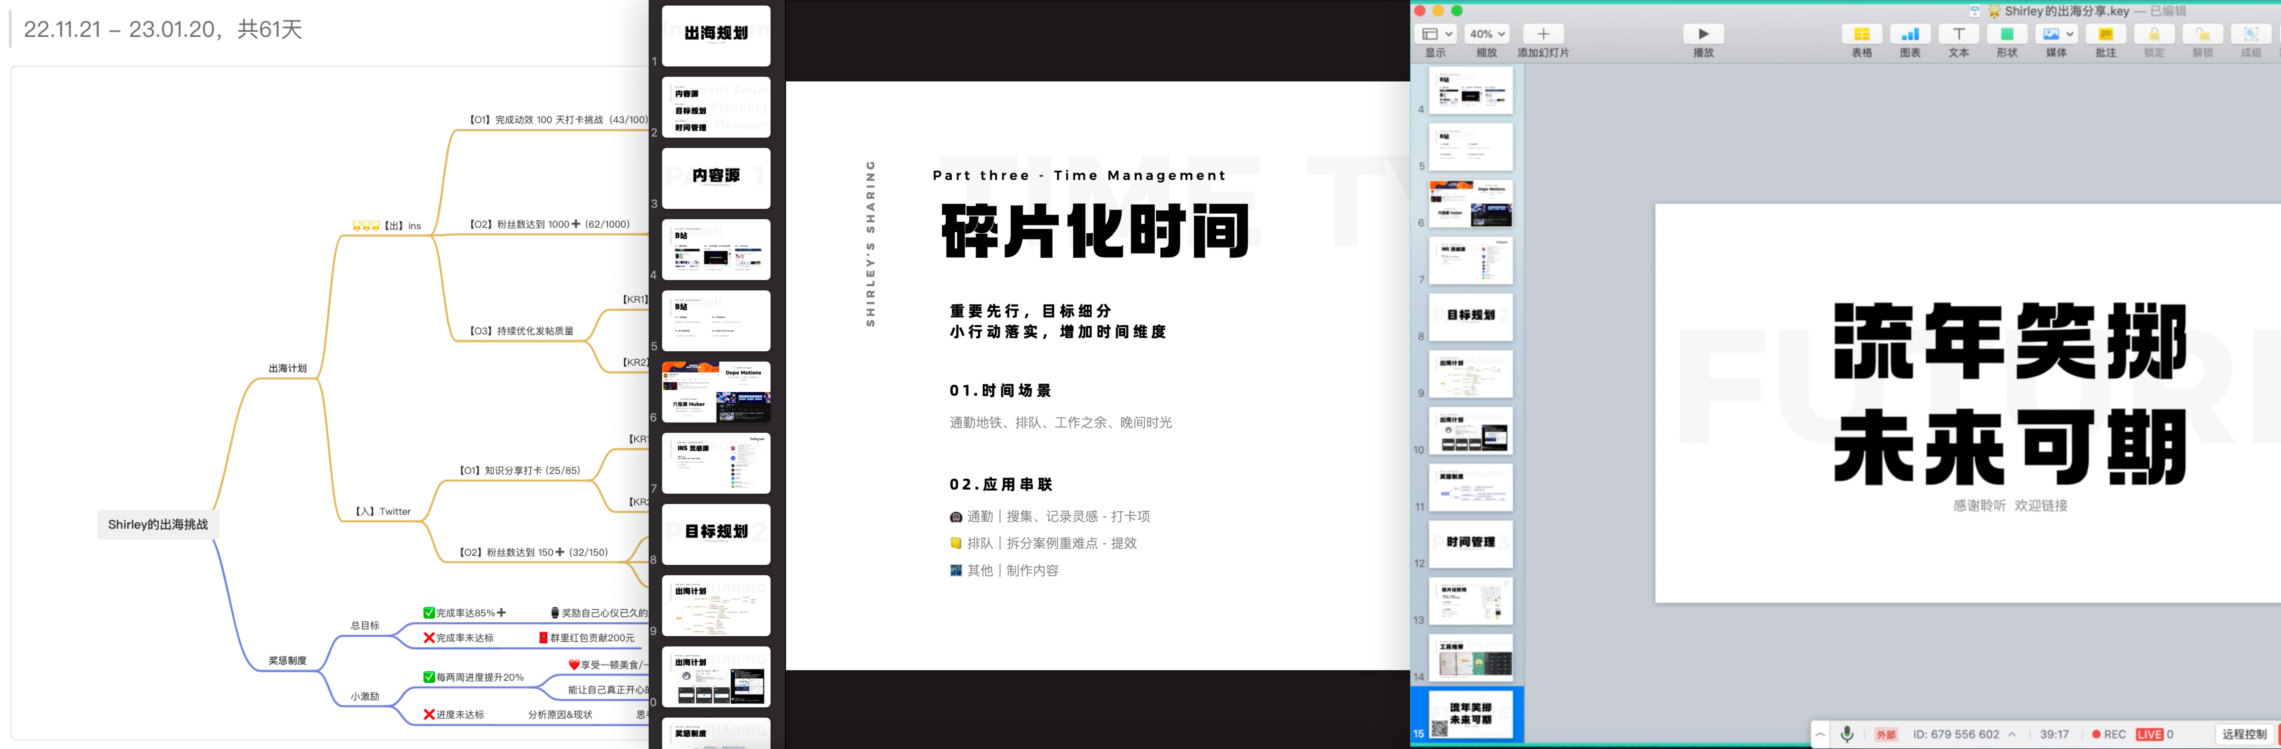The width and height of the screenshot is (2281, 749).
Task: Select the 小激励 mind map node
Action: (365, 696)
